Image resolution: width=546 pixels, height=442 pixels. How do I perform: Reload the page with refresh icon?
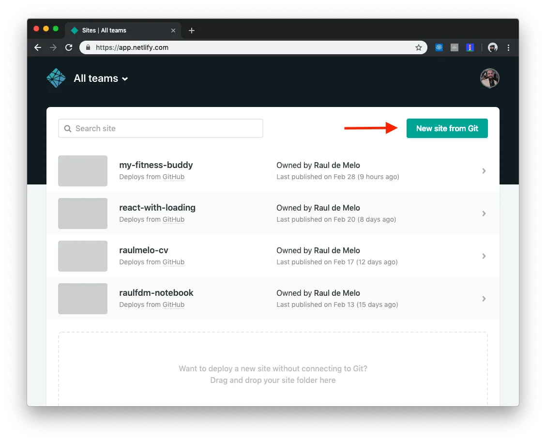[69, 48]
